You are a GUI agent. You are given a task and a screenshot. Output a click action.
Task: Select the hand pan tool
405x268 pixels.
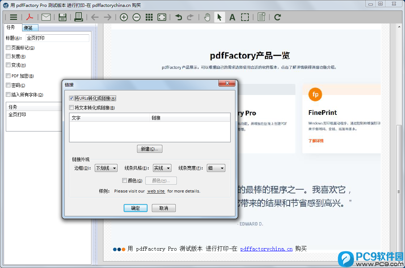pyautogui.click(x=207, y=17)
